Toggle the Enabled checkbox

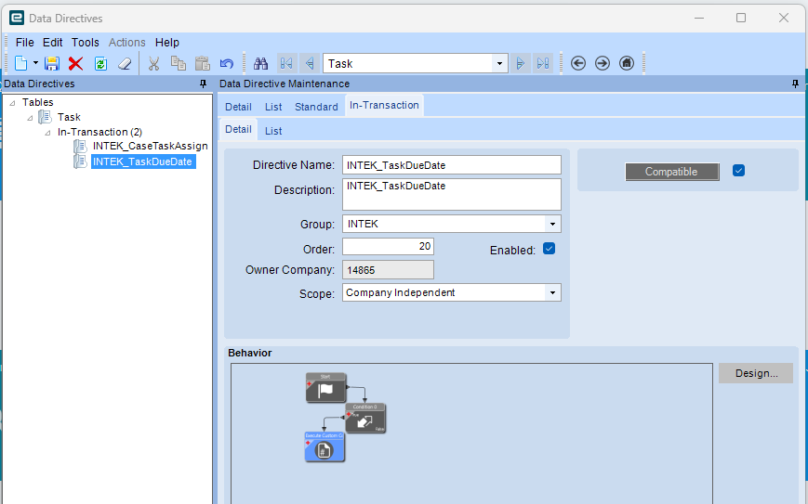click(x=549, y=249)
